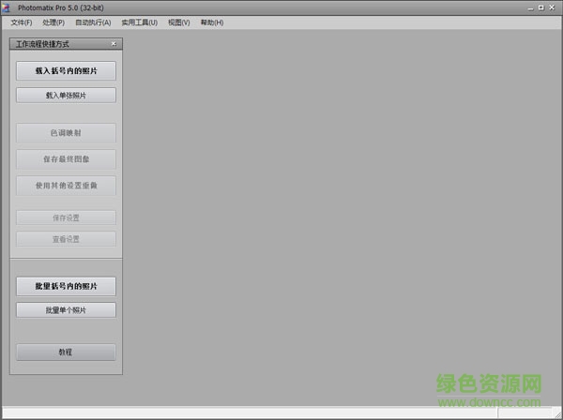This screenshot has height=420, width=563.
Task: Open the 教程 tutorial button
Action: (x=66, y=352)
